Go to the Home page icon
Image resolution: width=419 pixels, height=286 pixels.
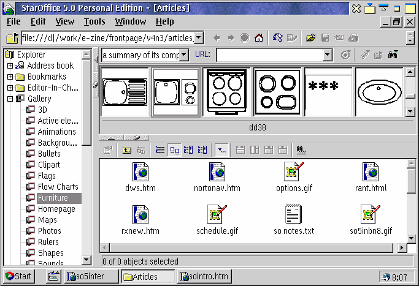(x=259, y=38)
